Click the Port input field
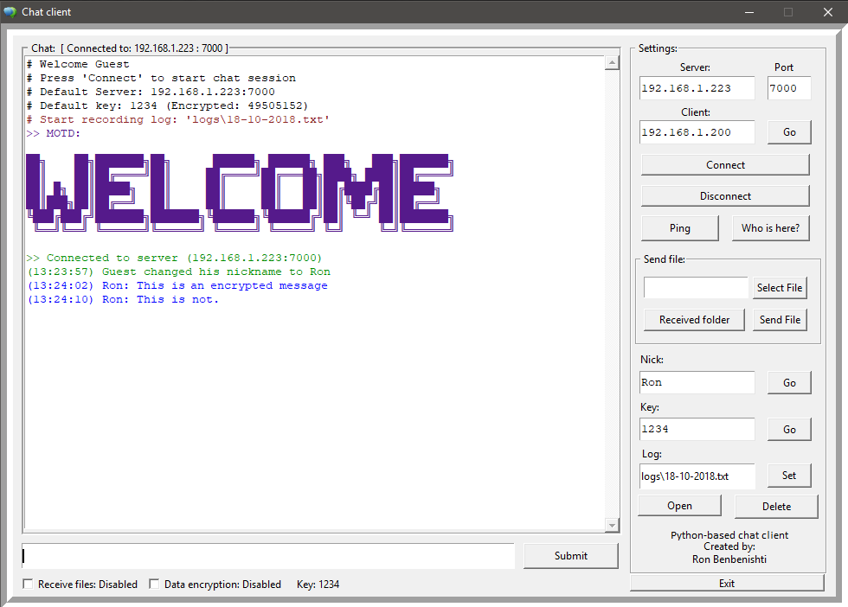 click(x=789, y=88)
